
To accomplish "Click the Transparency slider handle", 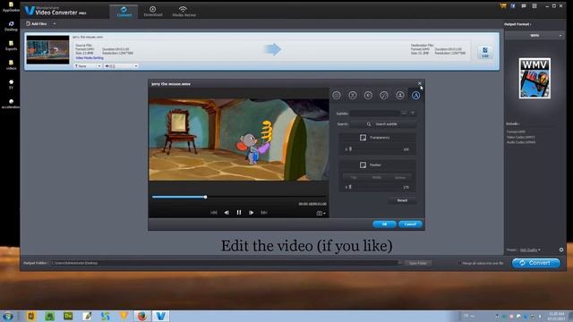I will click(350, 149).
